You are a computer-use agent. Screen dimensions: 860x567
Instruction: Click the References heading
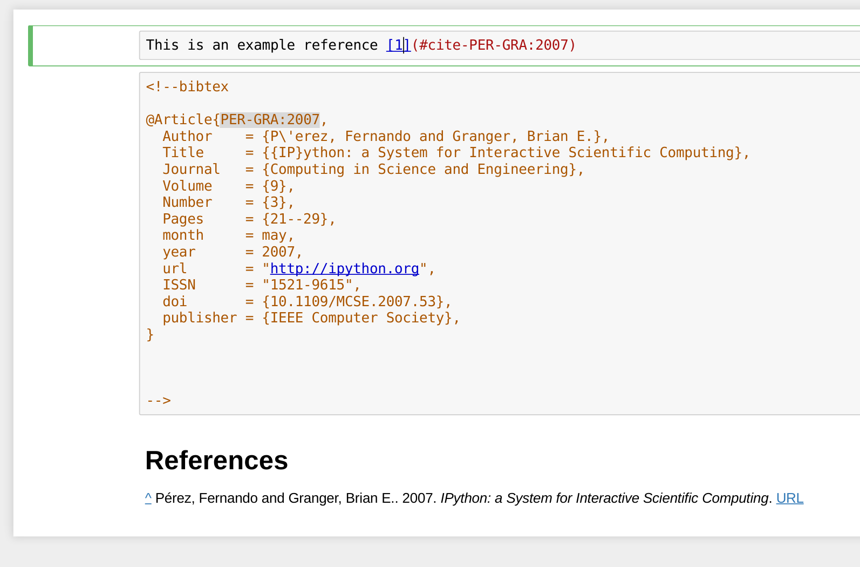point(216,461)
